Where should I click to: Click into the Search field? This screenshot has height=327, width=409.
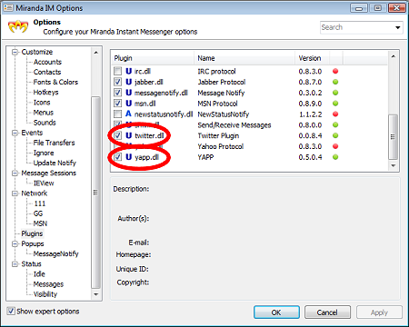(357, 27)
